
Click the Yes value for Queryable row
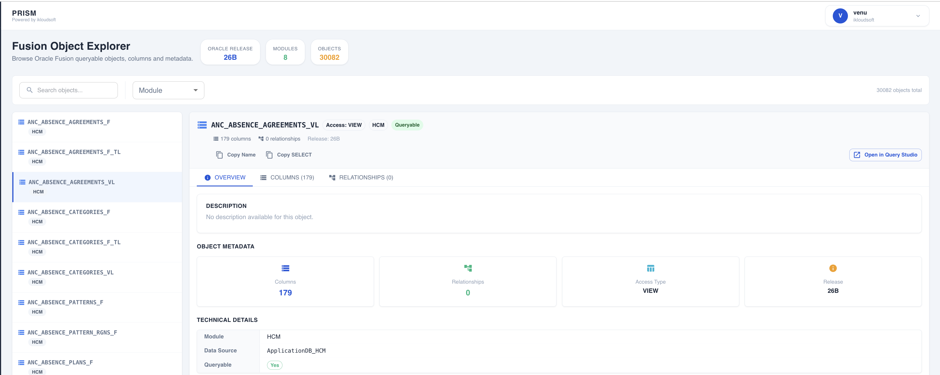pos(275,365)
